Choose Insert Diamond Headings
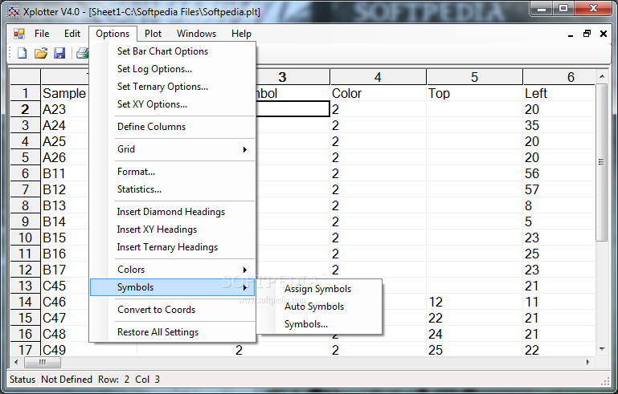Viewport: 618px width, 394px height. [173, 212]
